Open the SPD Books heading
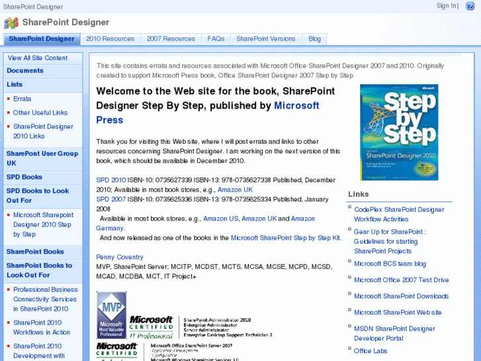The image size is (481, 361). coord(24,178)
